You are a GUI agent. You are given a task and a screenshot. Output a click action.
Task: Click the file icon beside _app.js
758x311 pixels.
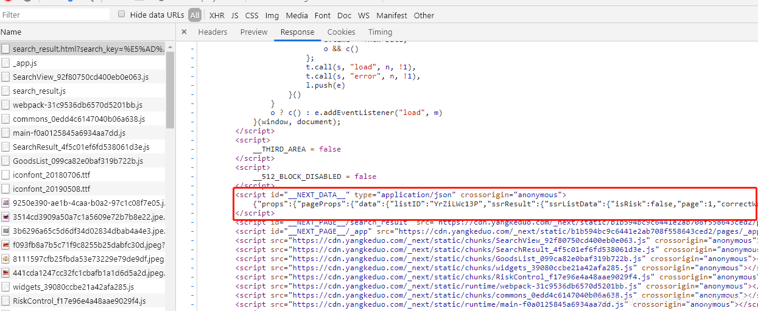[5, 63]
